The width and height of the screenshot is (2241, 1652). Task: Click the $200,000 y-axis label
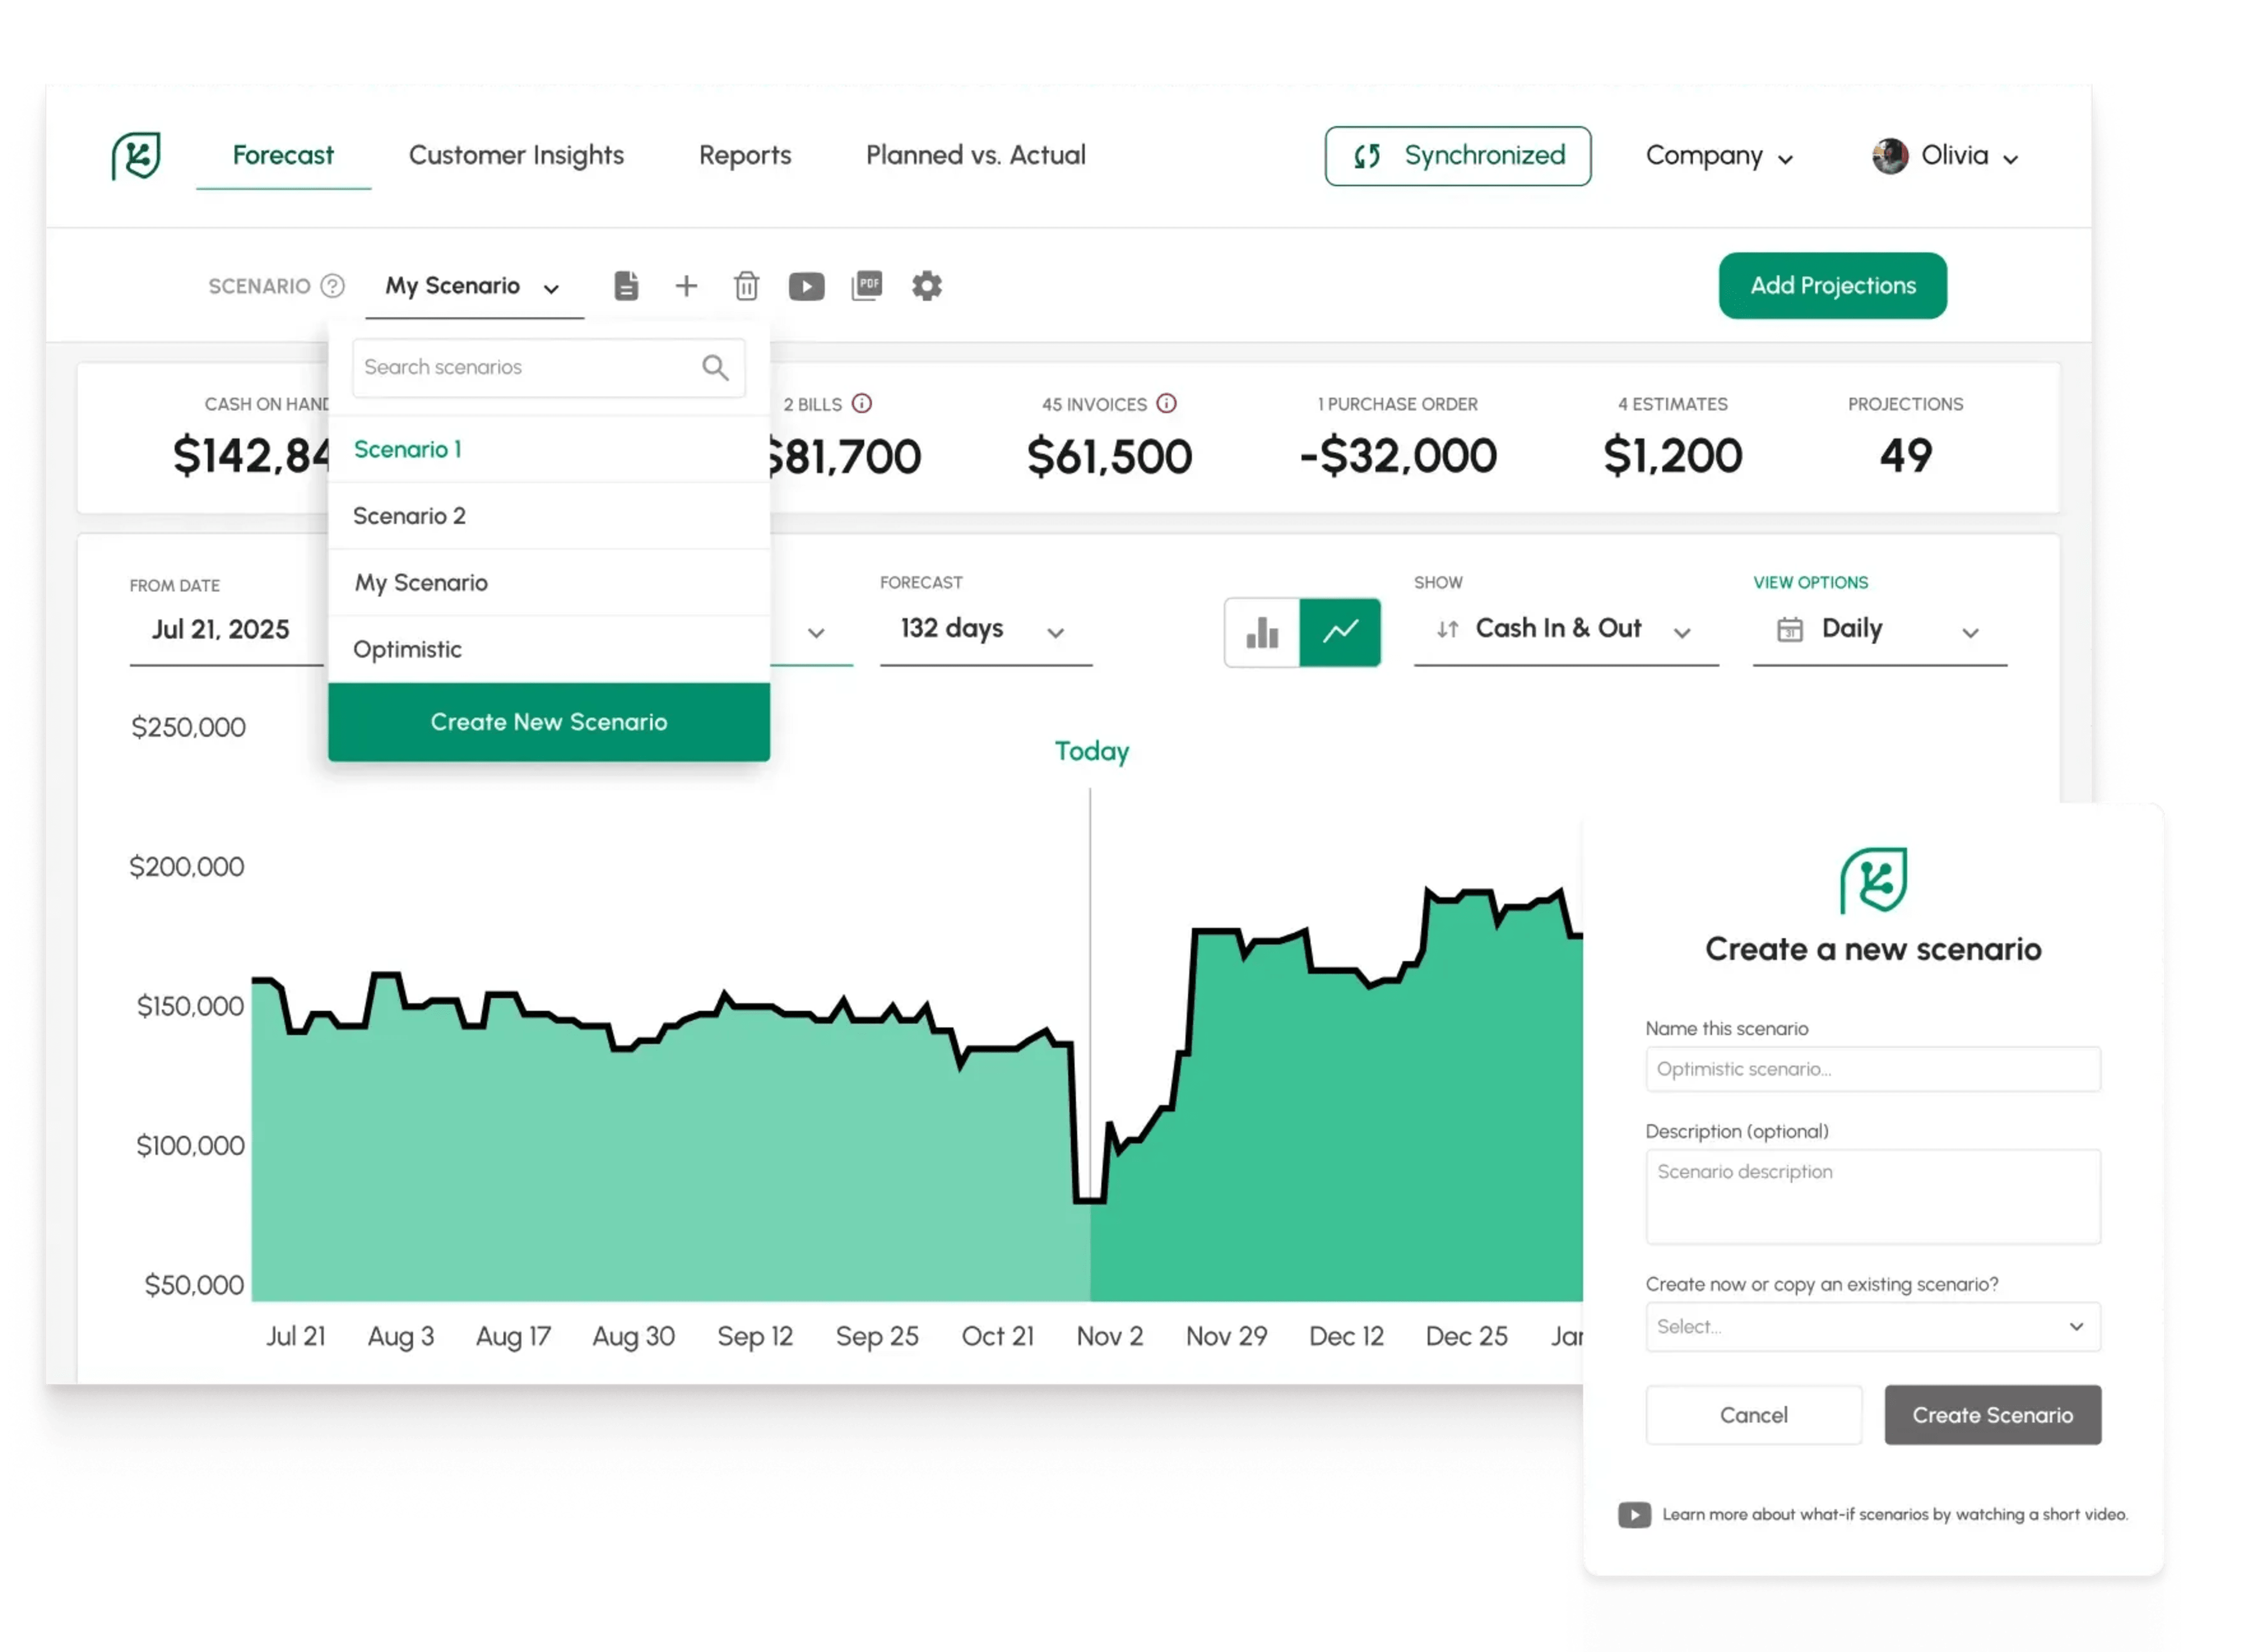(187, 867)
